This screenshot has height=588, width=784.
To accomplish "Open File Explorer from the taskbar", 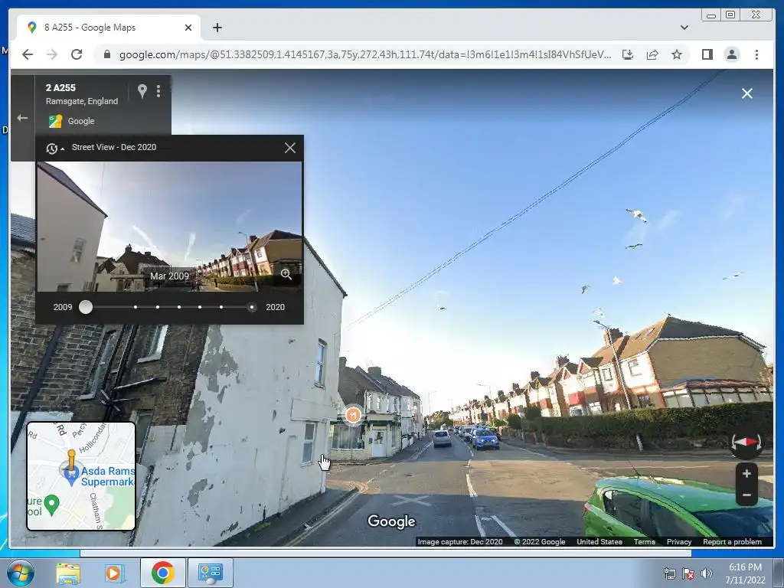I will click(67, 573).
